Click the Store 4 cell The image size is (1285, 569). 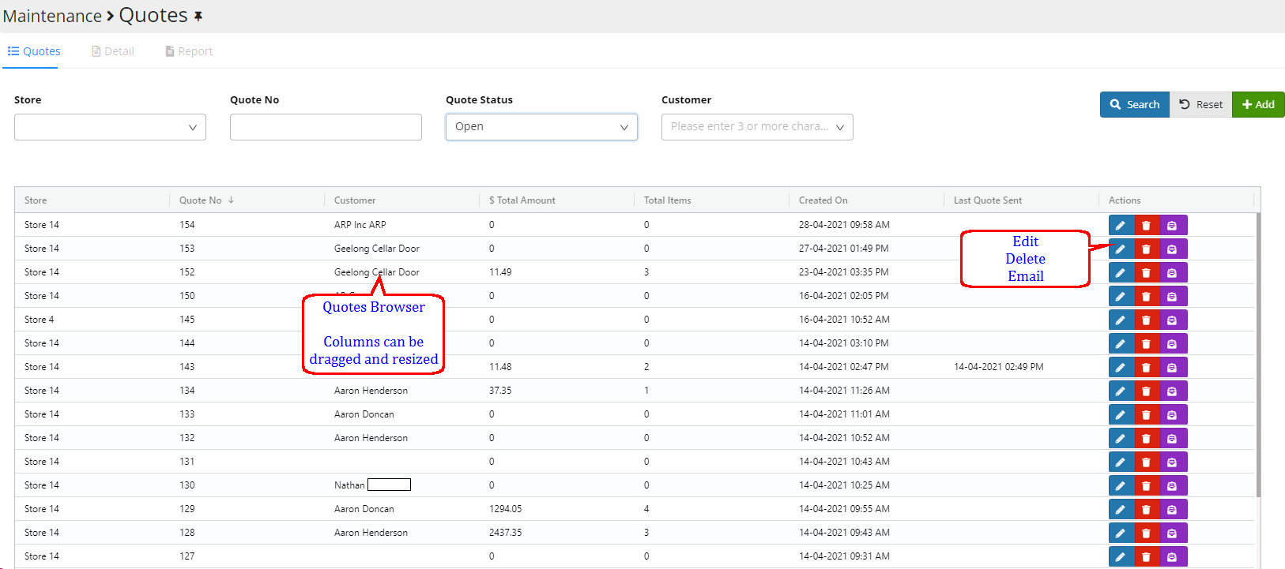click(40, 320)
